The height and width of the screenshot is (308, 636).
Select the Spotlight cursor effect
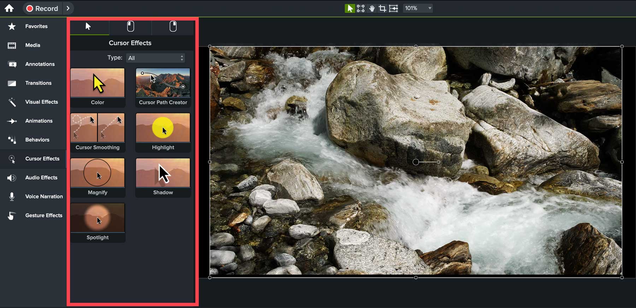98,223
